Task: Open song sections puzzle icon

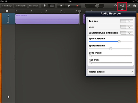Action: (x=7, y=11)
